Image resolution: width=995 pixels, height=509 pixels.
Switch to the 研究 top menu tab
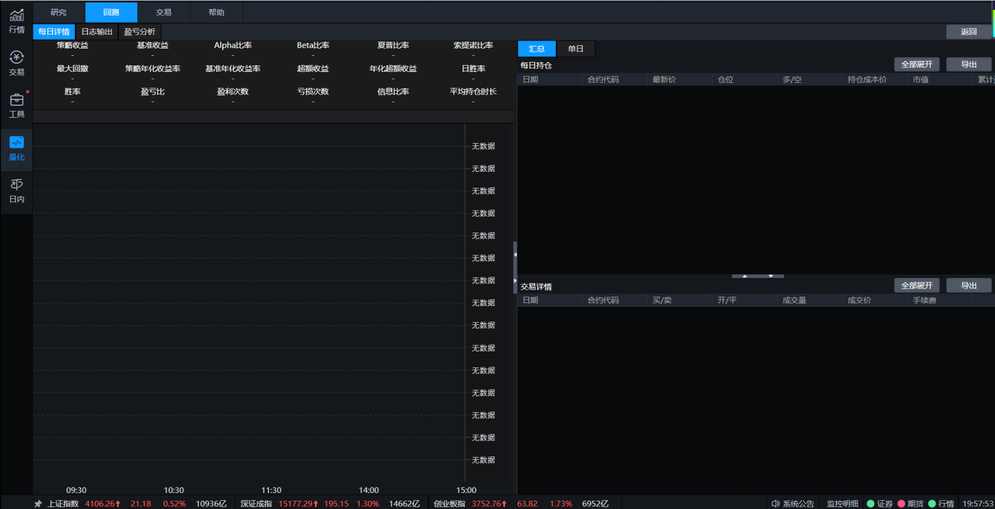tap(59, 12)
